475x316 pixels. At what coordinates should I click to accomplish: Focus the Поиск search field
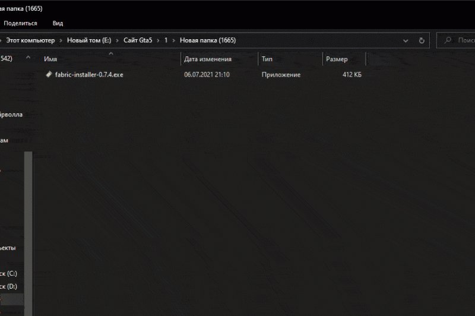click(x=455, y=40)
